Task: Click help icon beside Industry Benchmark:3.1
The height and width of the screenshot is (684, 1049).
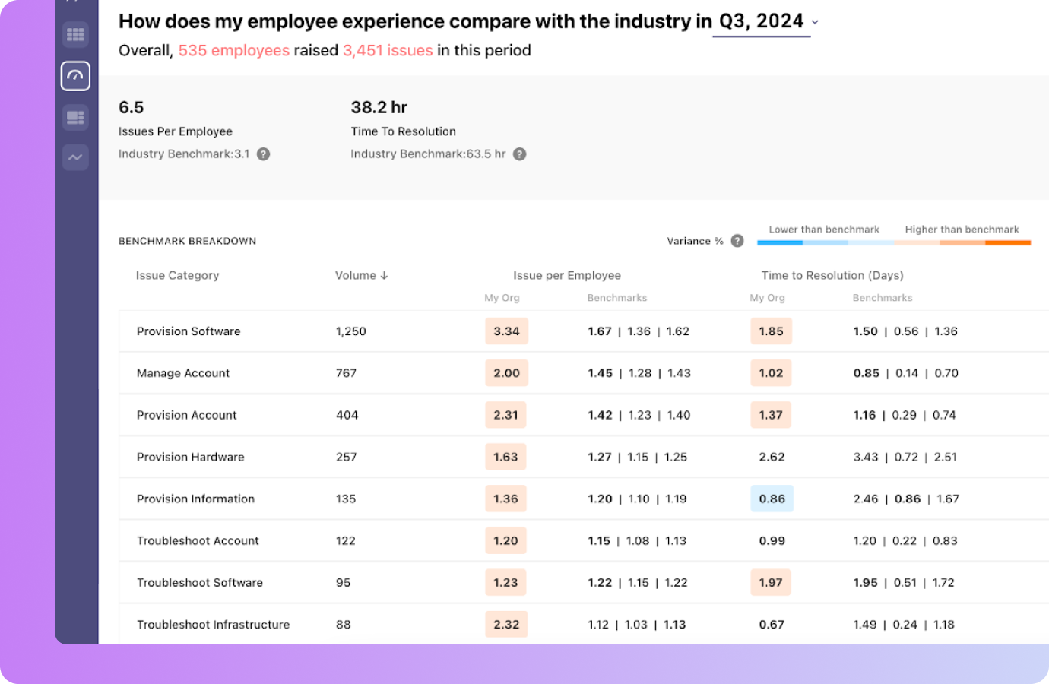Action: pos(263,154)
